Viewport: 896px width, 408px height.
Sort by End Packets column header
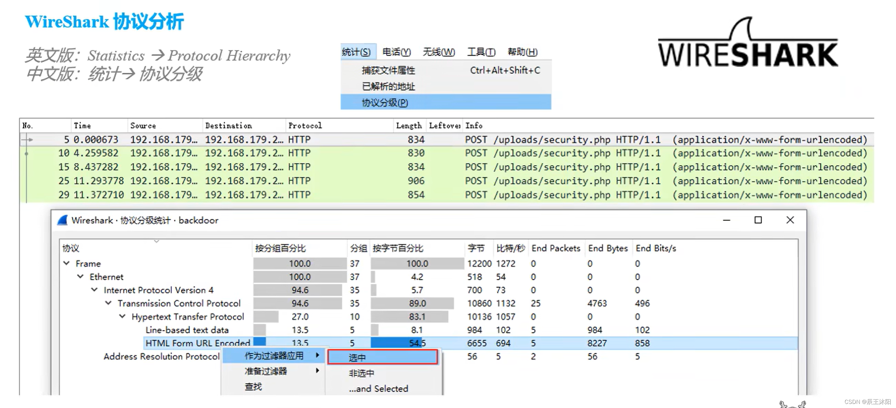[x=557, y=248]
